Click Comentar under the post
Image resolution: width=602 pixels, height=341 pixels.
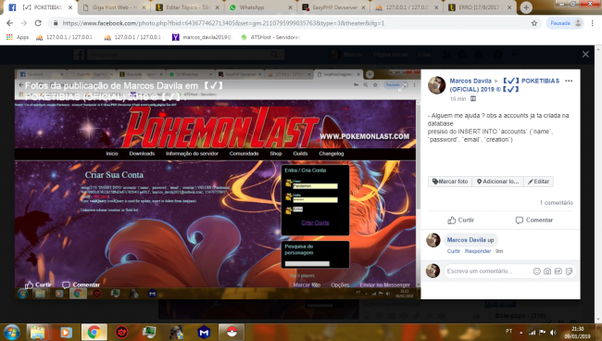click(x=534, y=220)
